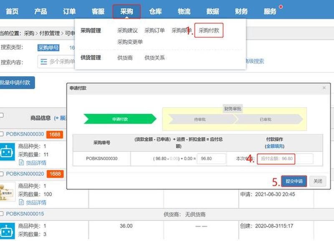Click the 供货商: 无供货商 text
This screenshot has height=251, width=334.
click(x=185, y=214)
